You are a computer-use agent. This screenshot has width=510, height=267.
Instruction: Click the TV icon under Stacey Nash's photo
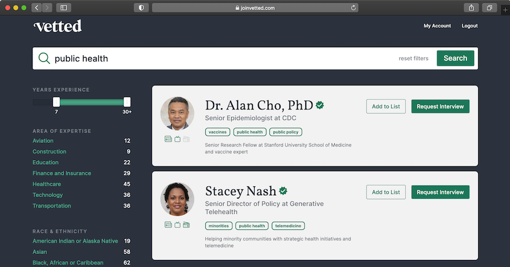click(x=177, y=225)
